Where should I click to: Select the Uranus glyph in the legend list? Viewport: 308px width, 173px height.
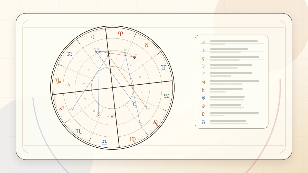click(203, 98)
